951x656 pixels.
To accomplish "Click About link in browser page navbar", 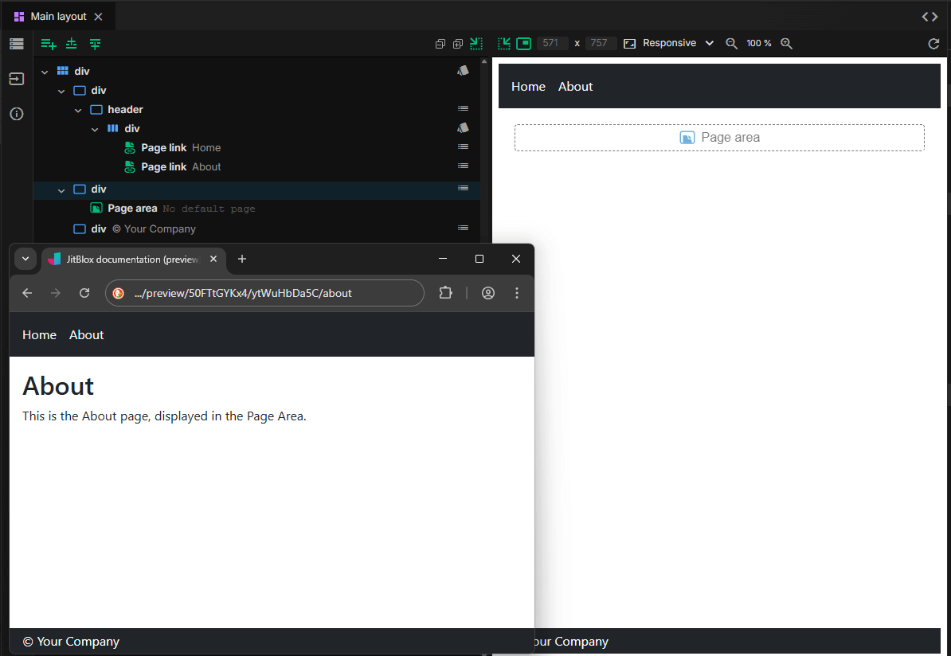I will tap(86, 334).
